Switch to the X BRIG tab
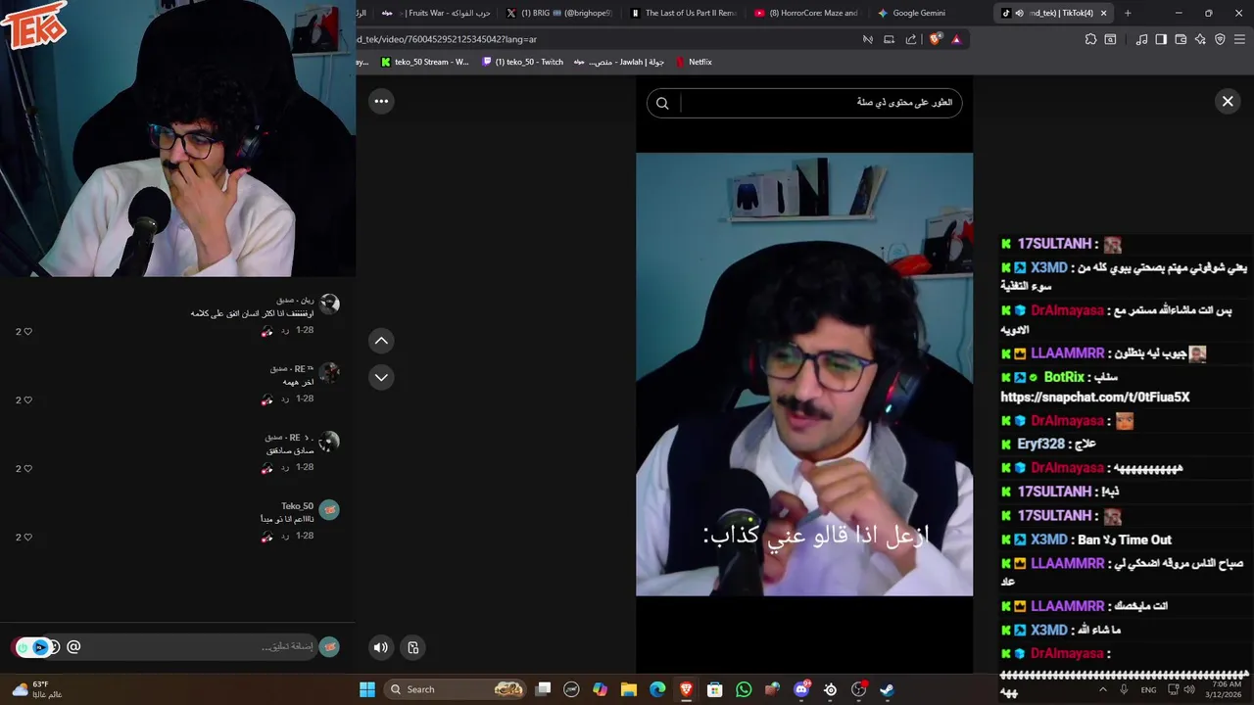 click(x=560, y=13)
